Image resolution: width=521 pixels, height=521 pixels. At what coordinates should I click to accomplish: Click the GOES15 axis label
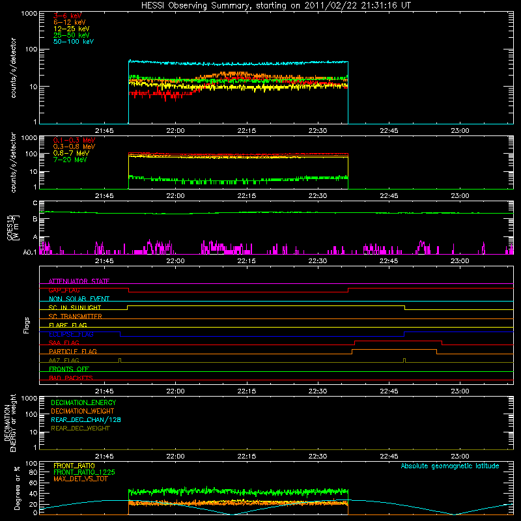[x=12, y=227]
